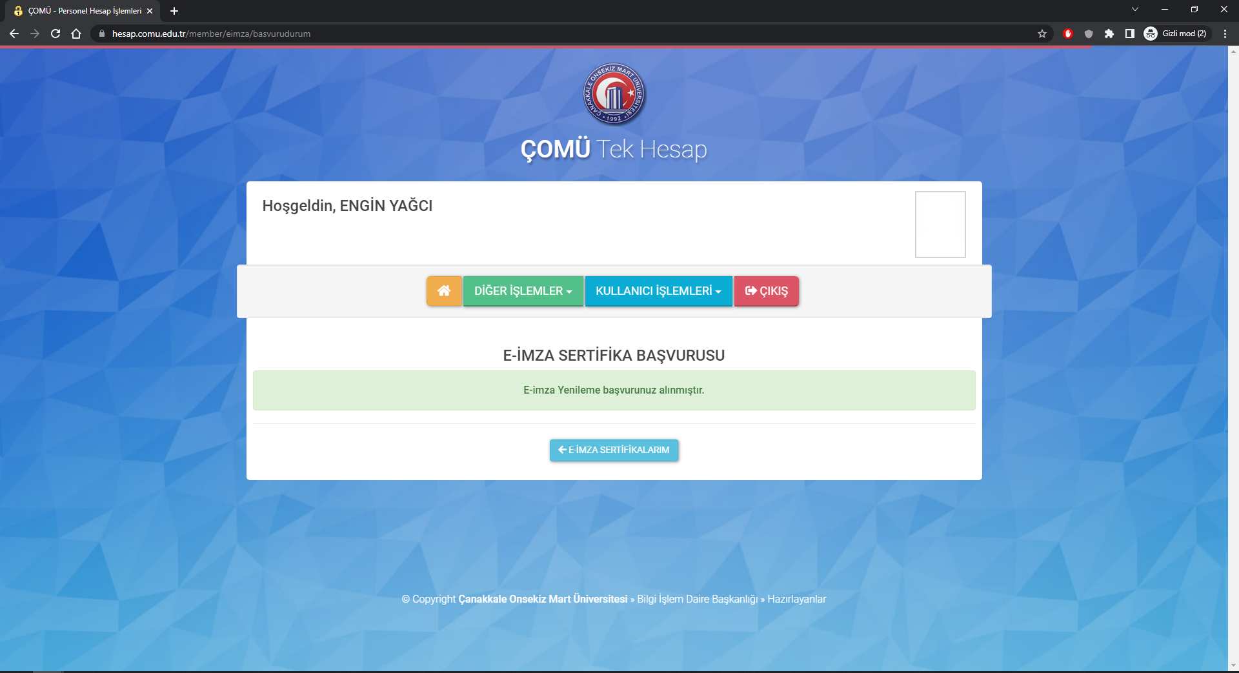Open the DİĞER İŞLEMLER dropdown

(x=523, y=291)
